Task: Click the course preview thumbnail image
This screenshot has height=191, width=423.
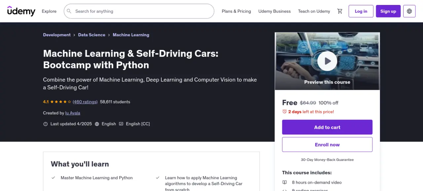Action: point(327,61)
